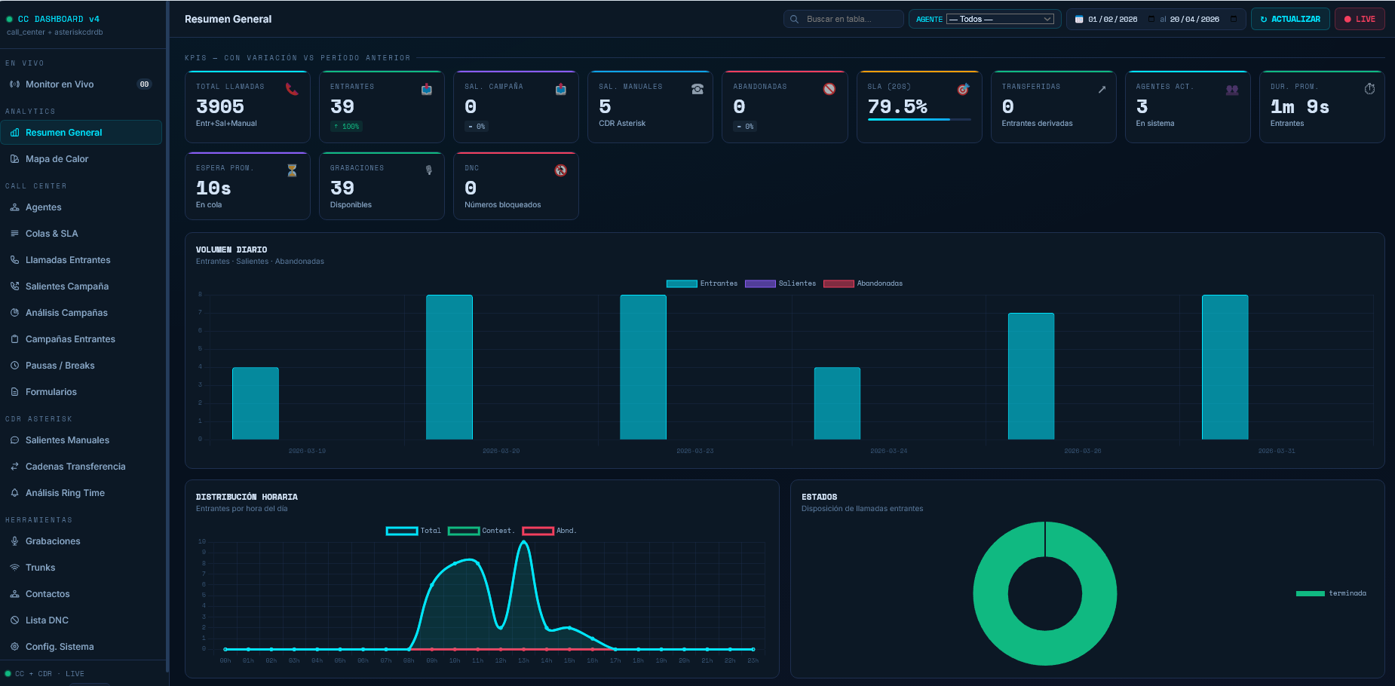Click the Grabaciones microphone icon in sidebar
The height and width of the screenshot is (686, 1395).
click(14, 541)
